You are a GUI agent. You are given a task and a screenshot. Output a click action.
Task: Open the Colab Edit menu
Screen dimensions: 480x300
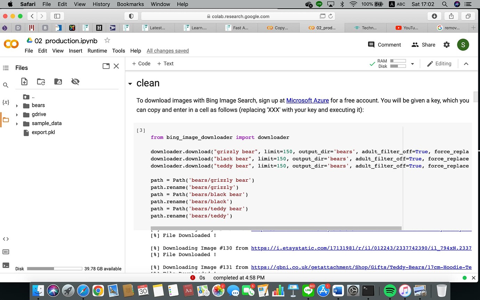[x=42, y=50]
